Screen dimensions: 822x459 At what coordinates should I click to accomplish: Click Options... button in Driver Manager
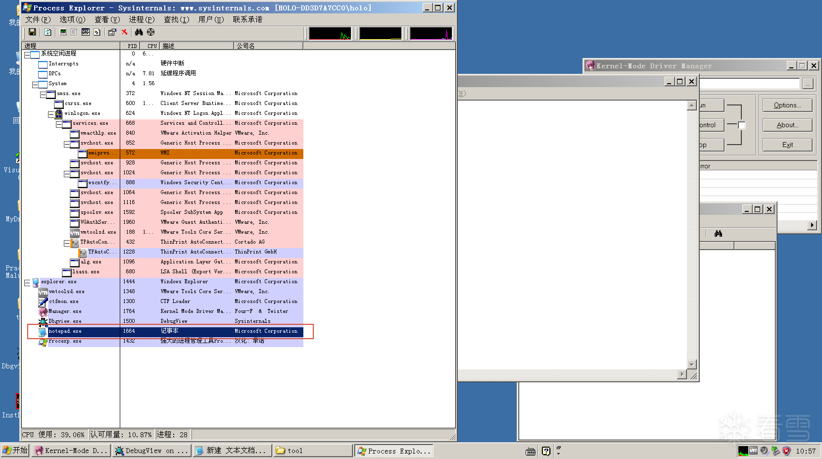787,105
